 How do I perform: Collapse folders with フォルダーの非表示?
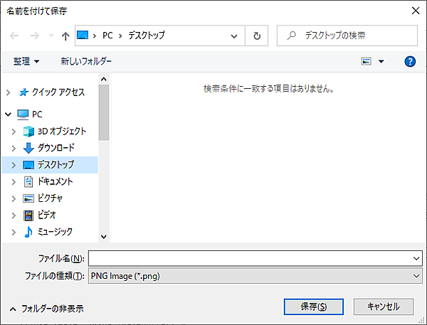click(x=46, y=309)
